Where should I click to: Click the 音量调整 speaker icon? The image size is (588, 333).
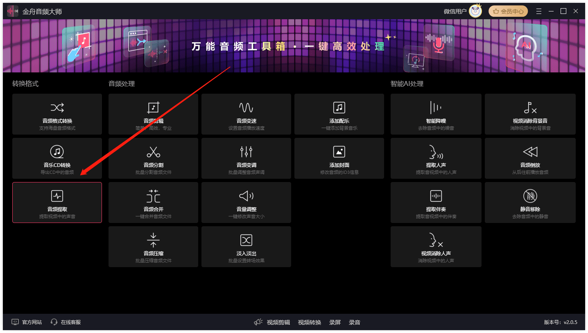(x=246, y=196)
